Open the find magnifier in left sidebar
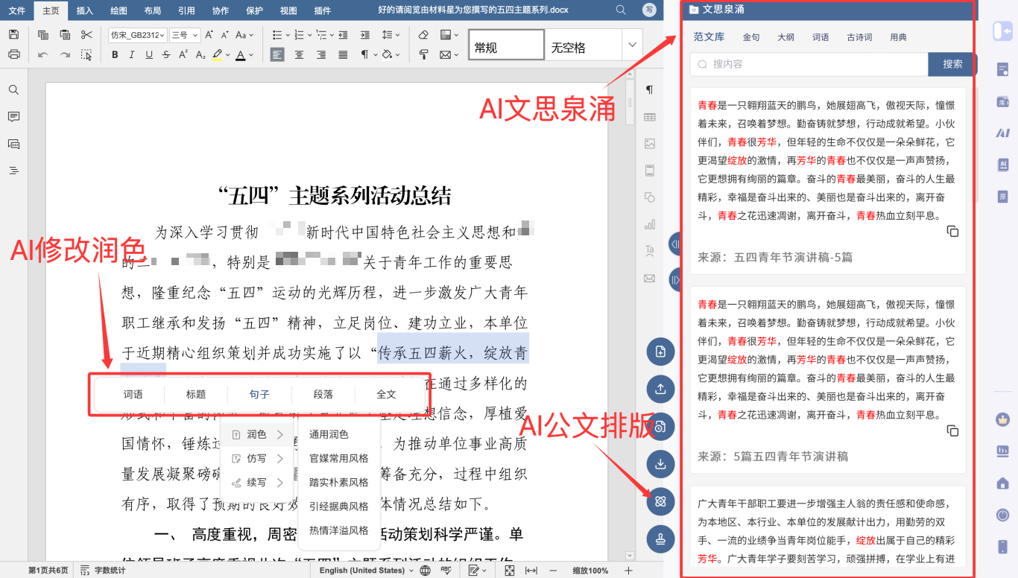1018x578 pixels. 13,90
